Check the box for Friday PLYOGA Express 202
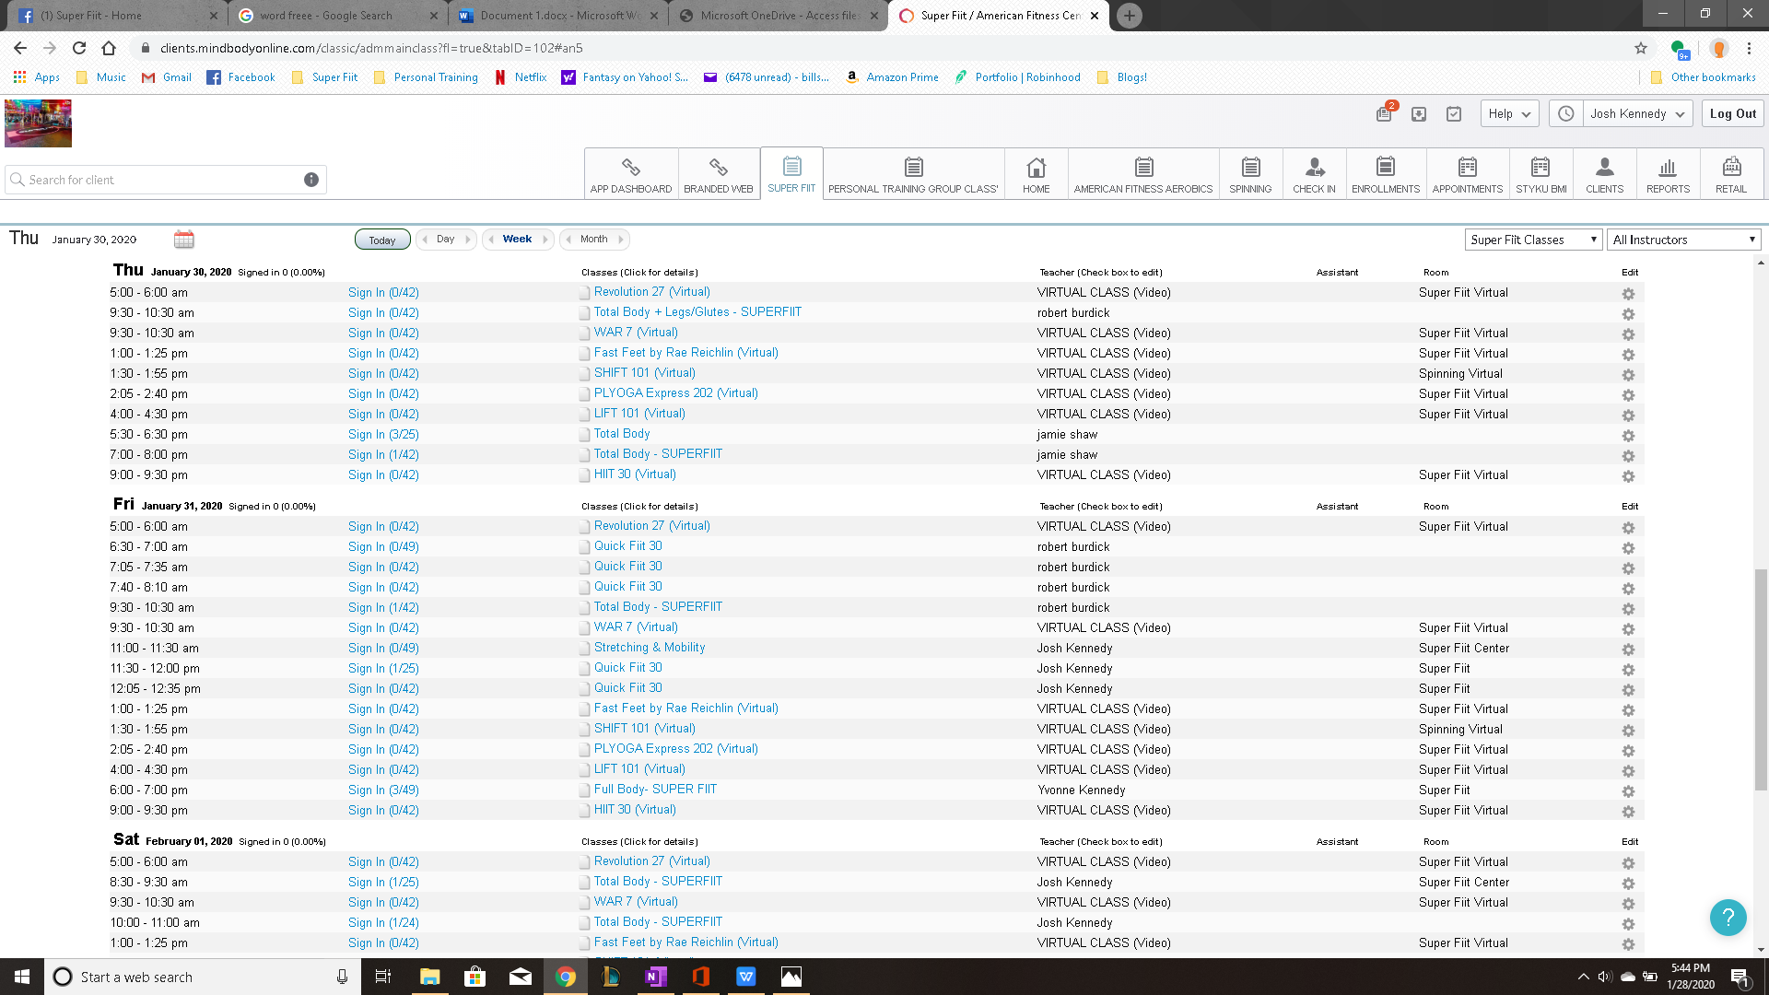 pos(584,750)
